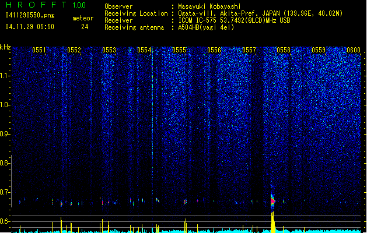
Task: Click the date stamp 04.11.29 05:50
Action: [30, 26]
